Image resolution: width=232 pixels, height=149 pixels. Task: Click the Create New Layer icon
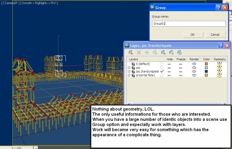[x=131, y=52]
